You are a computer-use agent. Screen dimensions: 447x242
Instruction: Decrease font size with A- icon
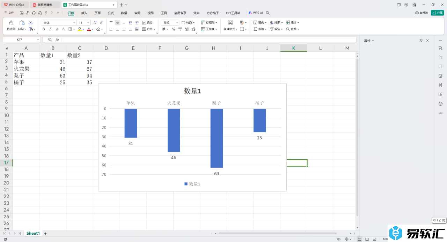[x=102, y=22]
